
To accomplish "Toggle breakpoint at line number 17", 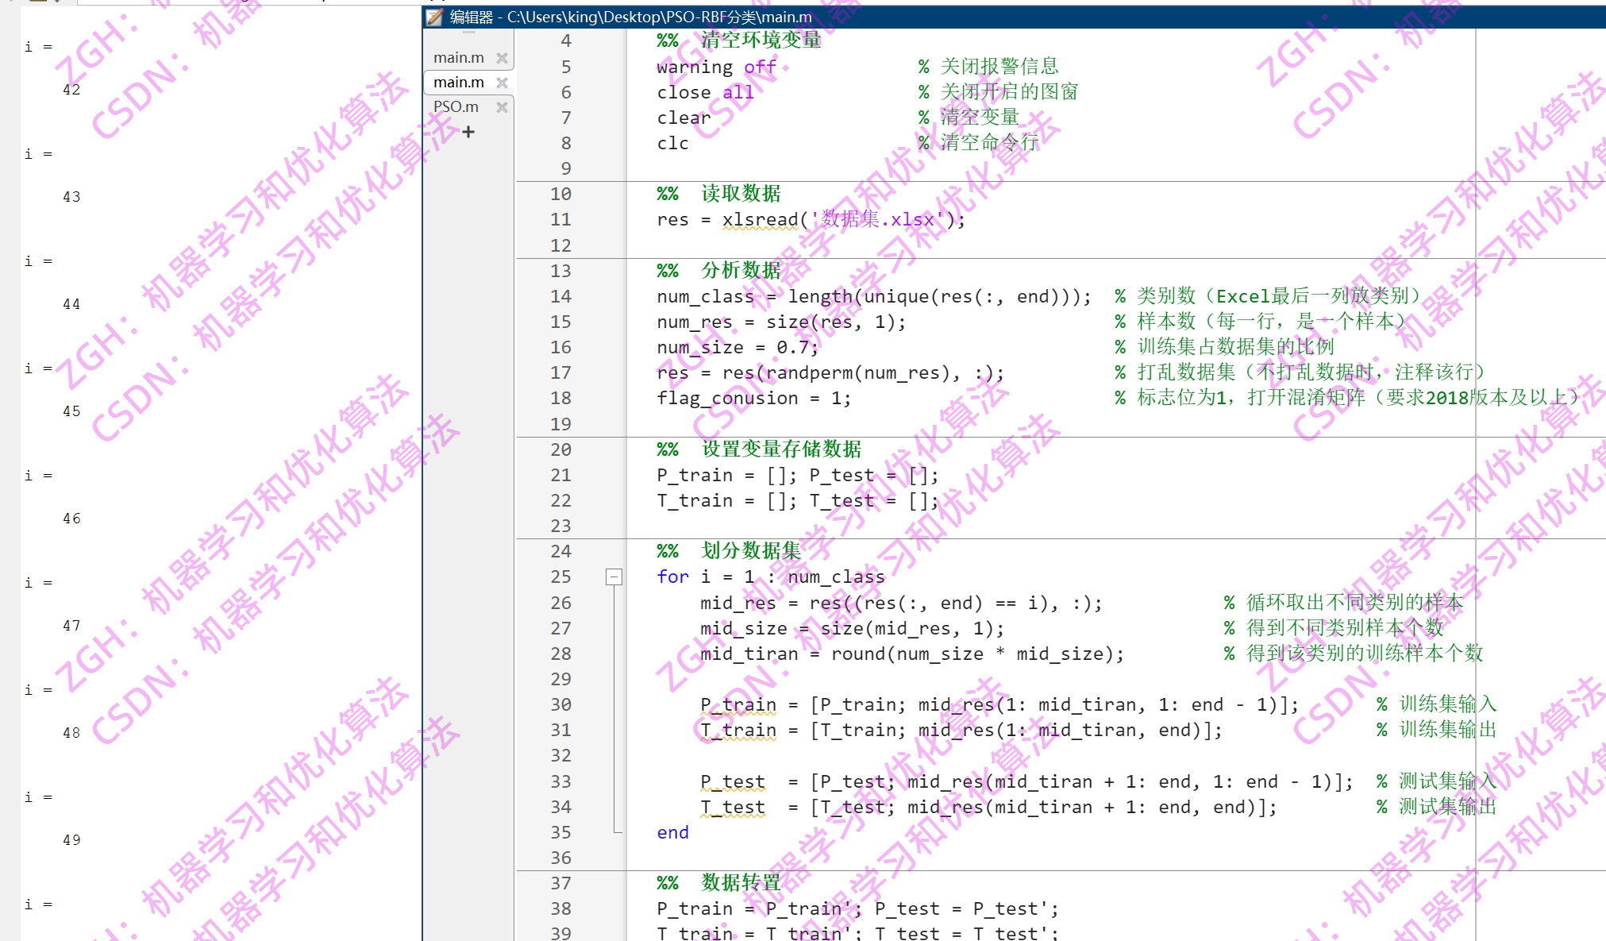I will point(560,373).
